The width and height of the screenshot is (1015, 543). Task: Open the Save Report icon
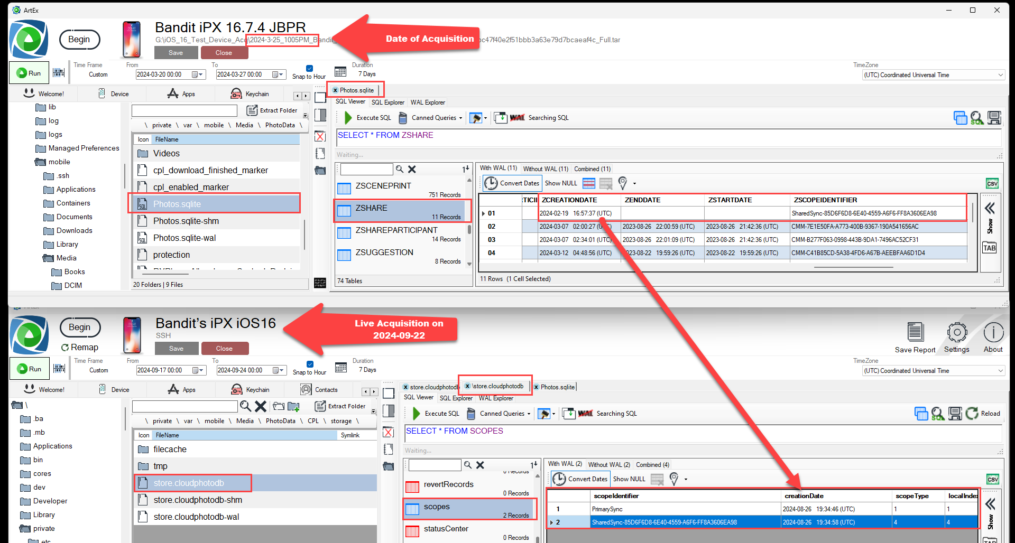pyautogui.click(x=915, y=333)
